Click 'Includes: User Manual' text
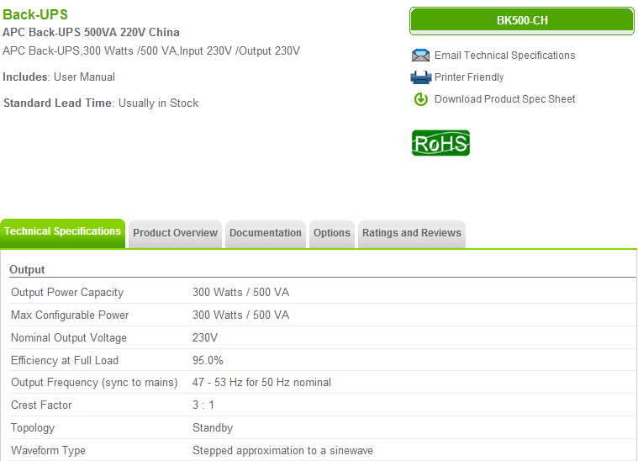The height and width of the screenshot is (461, 638). coord(59,77)
